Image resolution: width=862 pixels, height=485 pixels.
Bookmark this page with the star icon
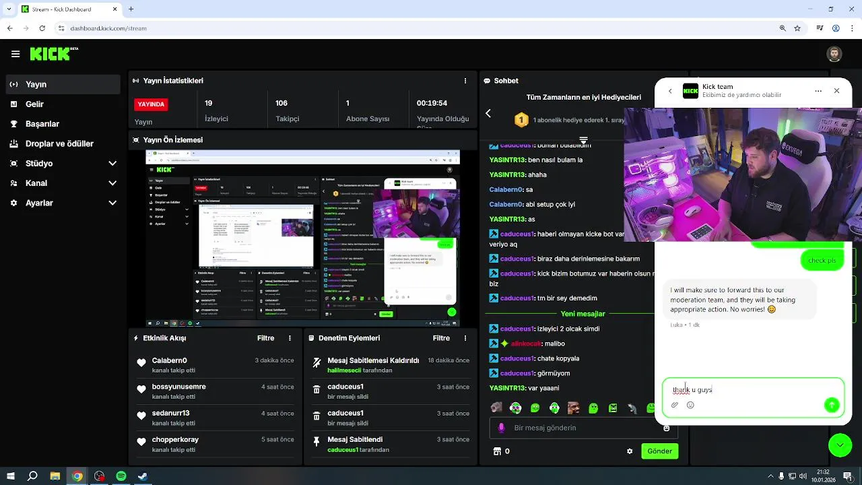click(797, 28)
